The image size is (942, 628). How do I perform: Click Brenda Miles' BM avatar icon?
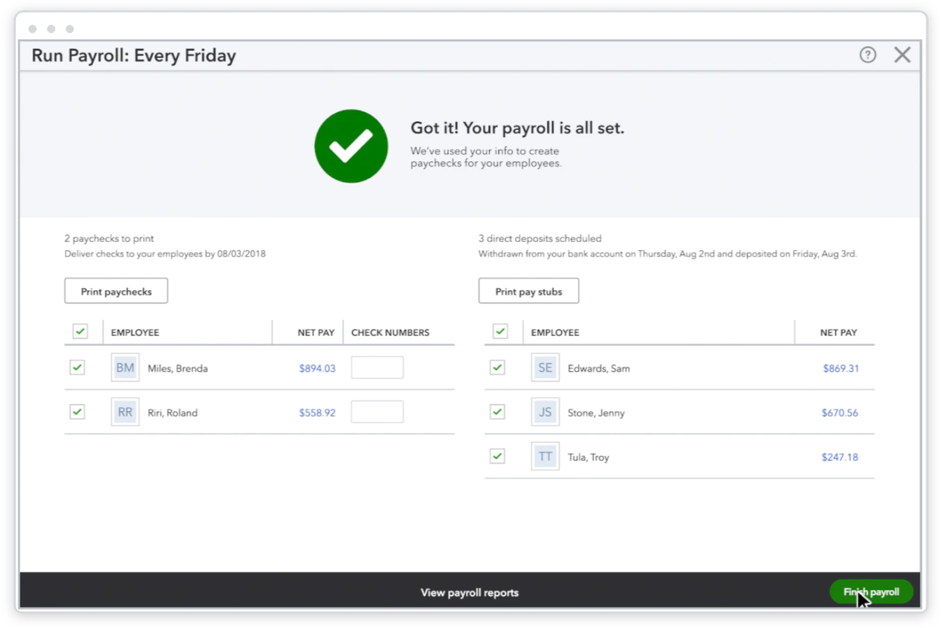pos(125,368)
